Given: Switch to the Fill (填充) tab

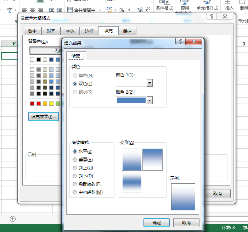Looking at the screenshot, I should click(x=108, y=31).
